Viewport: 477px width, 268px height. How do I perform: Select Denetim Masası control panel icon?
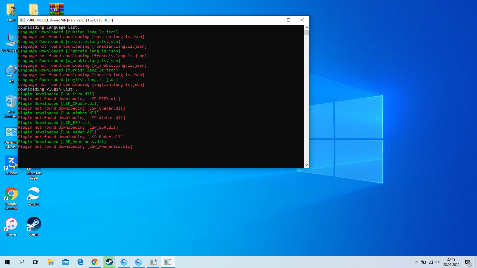[x=11, y=138]
